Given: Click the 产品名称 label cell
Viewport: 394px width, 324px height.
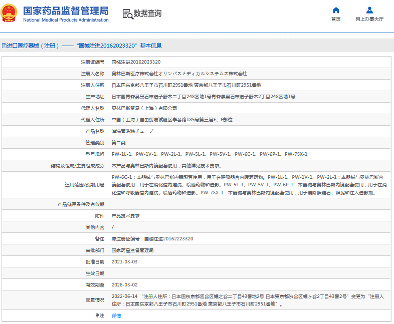Looking at the screenshot, I should pos(55,131).
